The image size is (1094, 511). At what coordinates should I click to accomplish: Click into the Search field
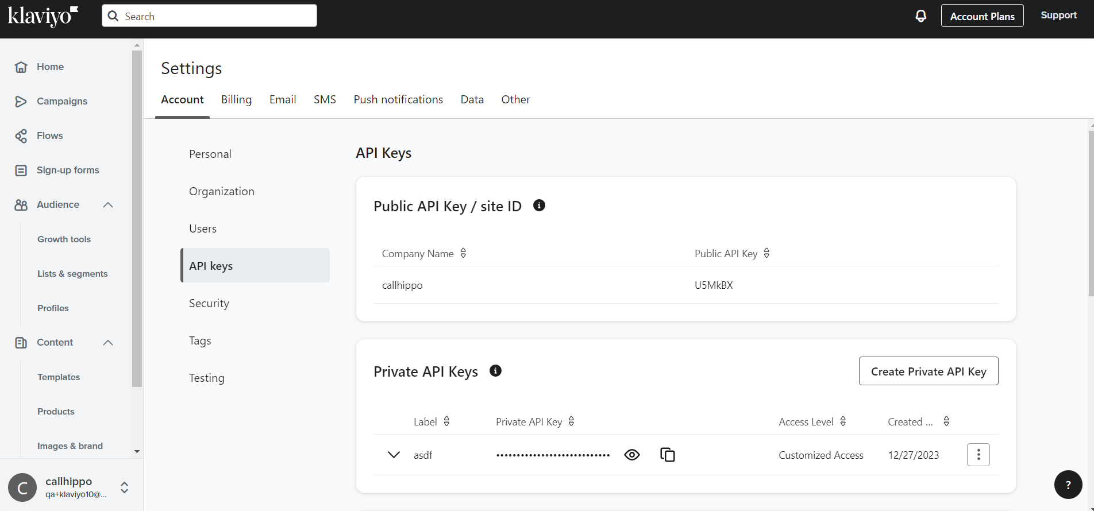(x=209, y=16)
